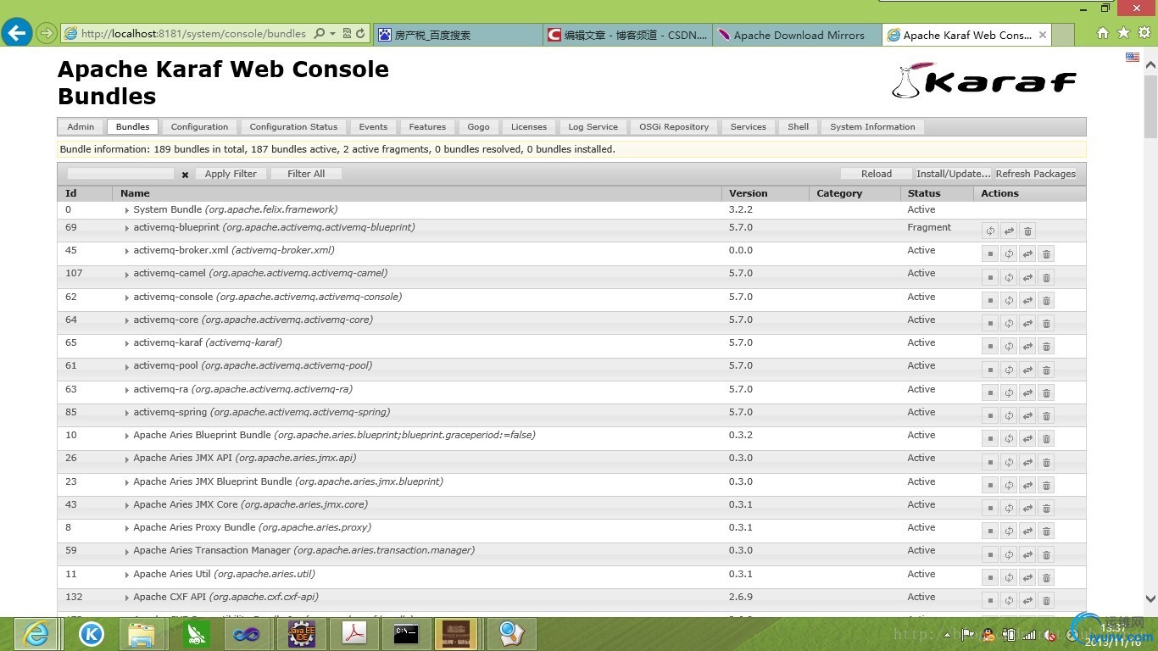Clear the bundle filter with the x icon
Viewport: 1158px width, 651px height.
tap(185, 175)
